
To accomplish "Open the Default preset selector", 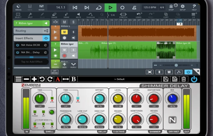I will click(x=119, y=79).
